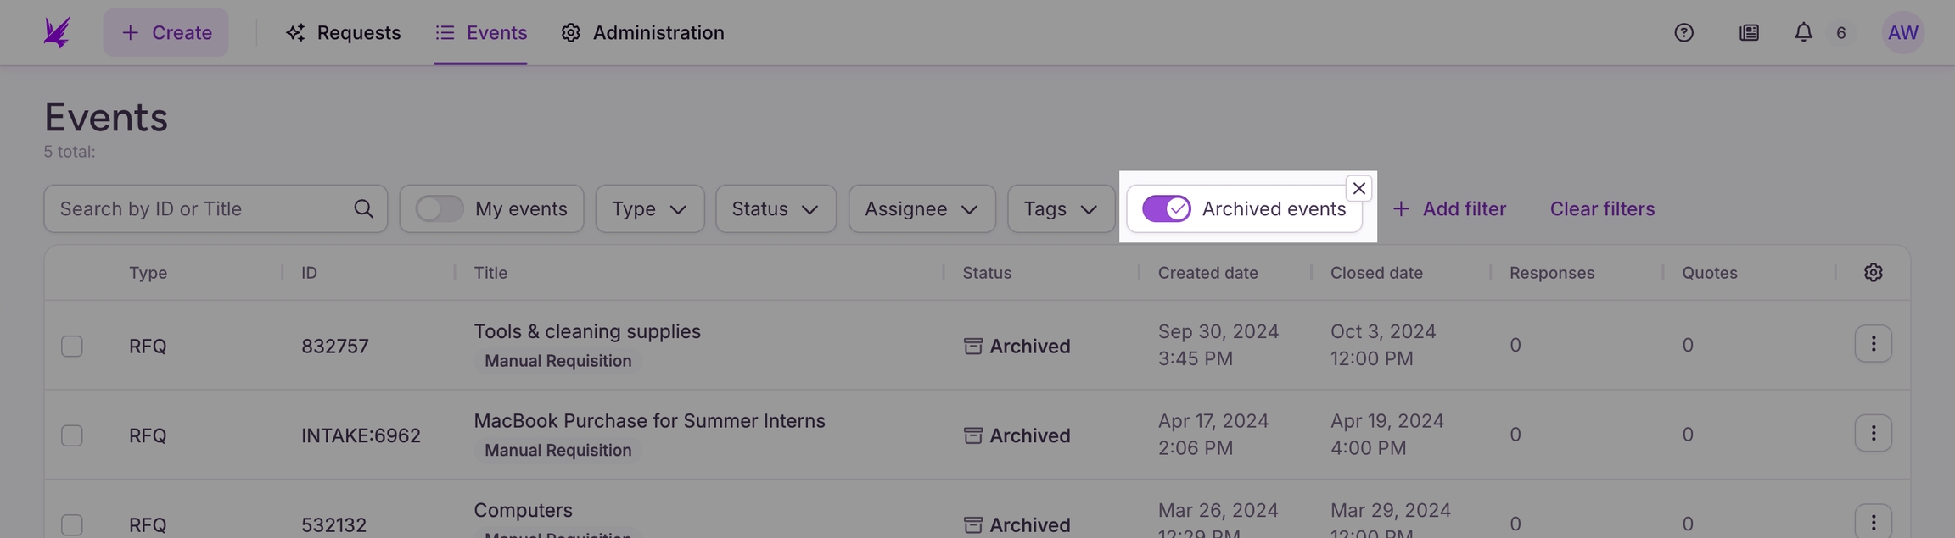
Task: Open table column settings gear
Action: 1873,273
